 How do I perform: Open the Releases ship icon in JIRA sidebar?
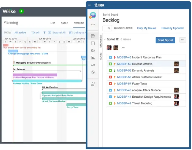pos(93,51)
